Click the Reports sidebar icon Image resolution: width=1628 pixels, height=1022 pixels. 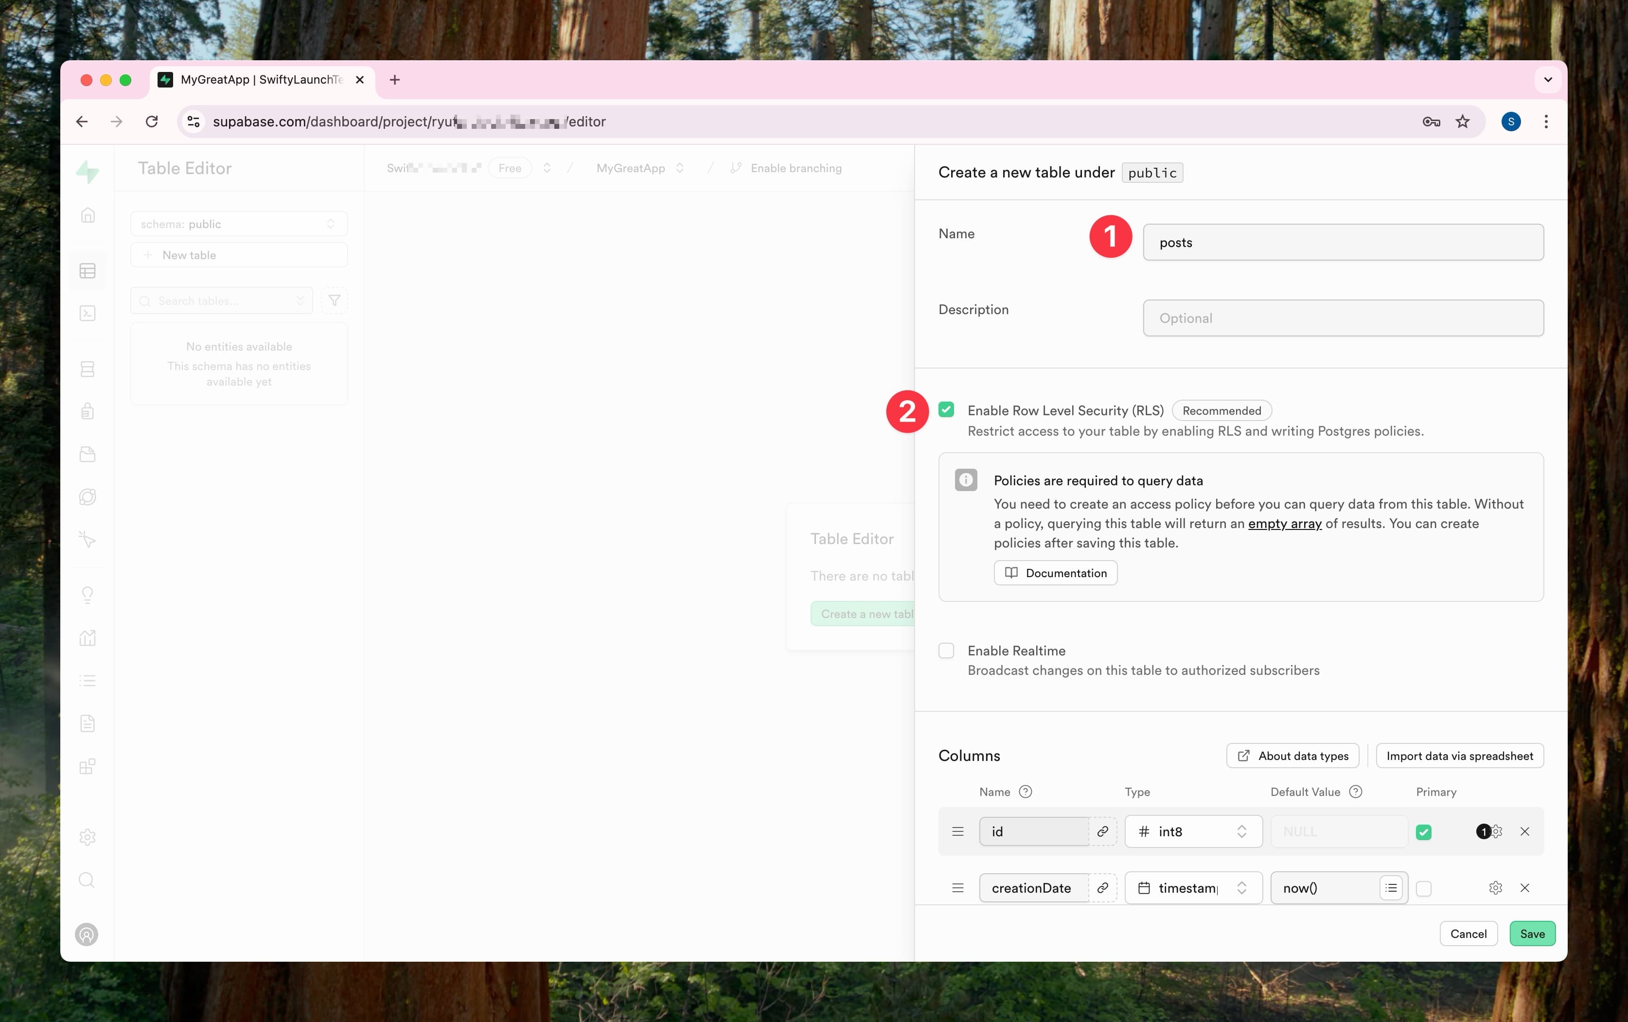88,638
